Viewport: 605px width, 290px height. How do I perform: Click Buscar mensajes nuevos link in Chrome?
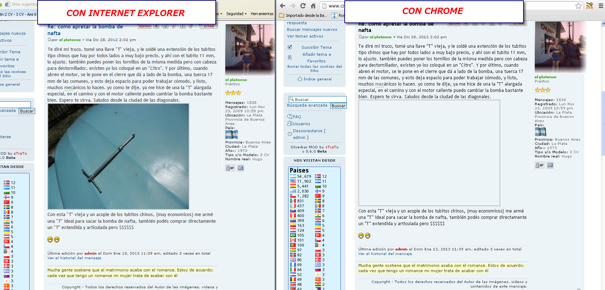[x=312, y=29]
